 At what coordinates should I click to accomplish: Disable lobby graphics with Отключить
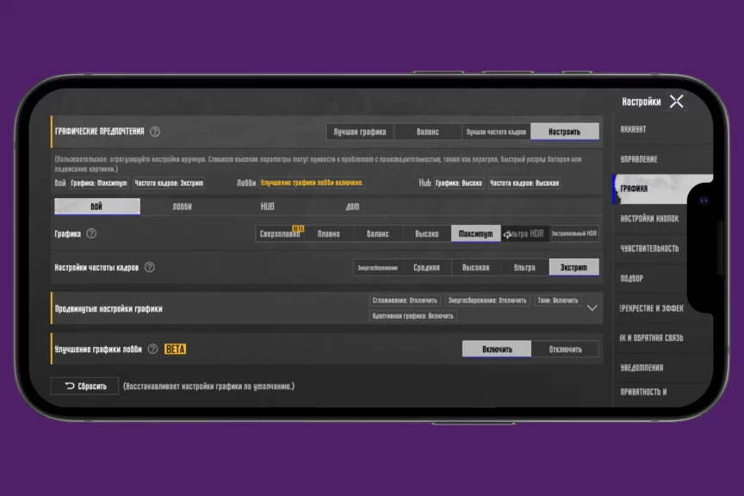(565, 349)
